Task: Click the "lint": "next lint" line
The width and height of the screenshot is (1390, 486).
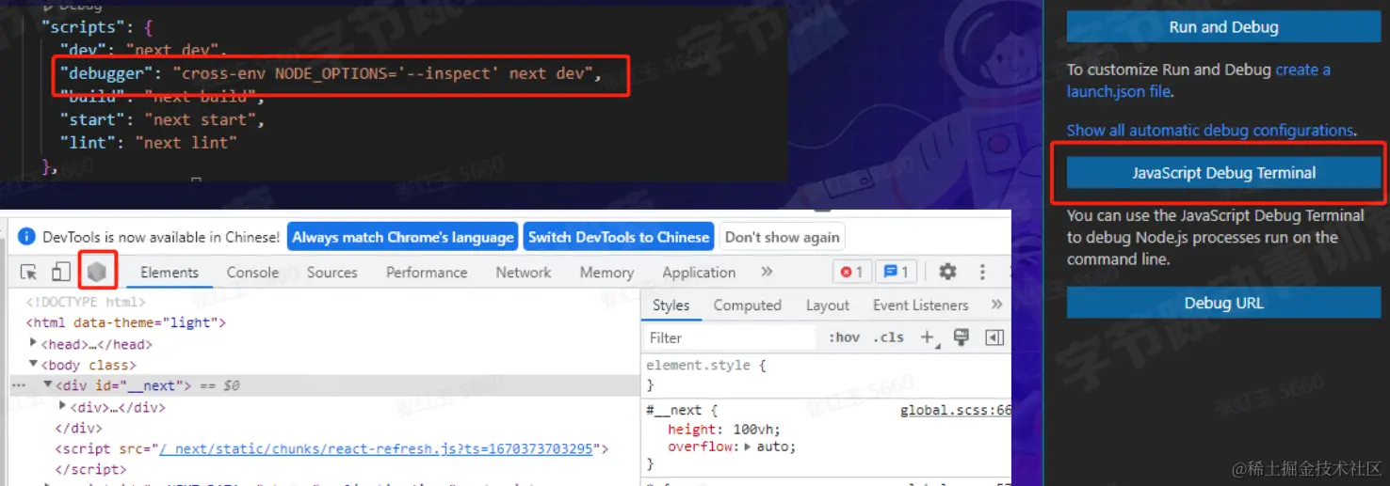Action: [148, 143]
